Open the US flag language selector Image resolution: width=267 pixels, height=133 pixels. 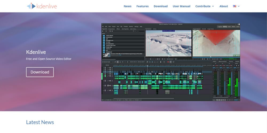[x=236, y=6]
